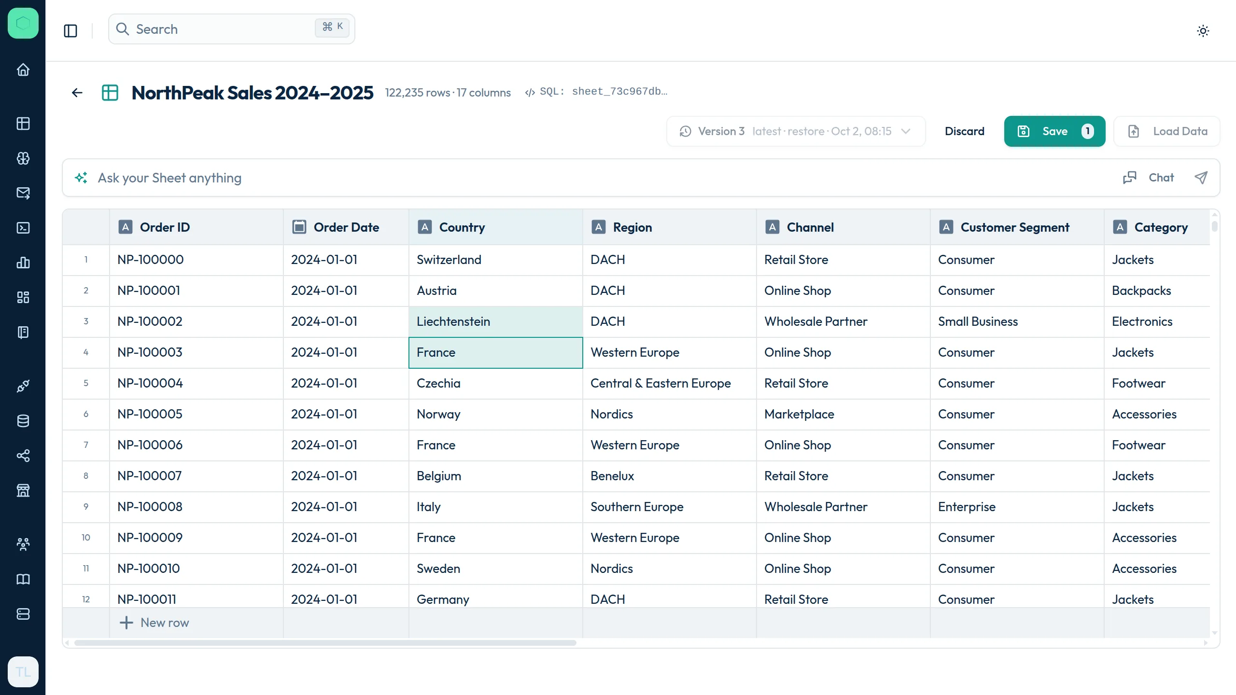Image resolution: width=1236 pixels, height=695 pixels.
Task: Open the team users icon in sidebar
Action: coord(23,544)
